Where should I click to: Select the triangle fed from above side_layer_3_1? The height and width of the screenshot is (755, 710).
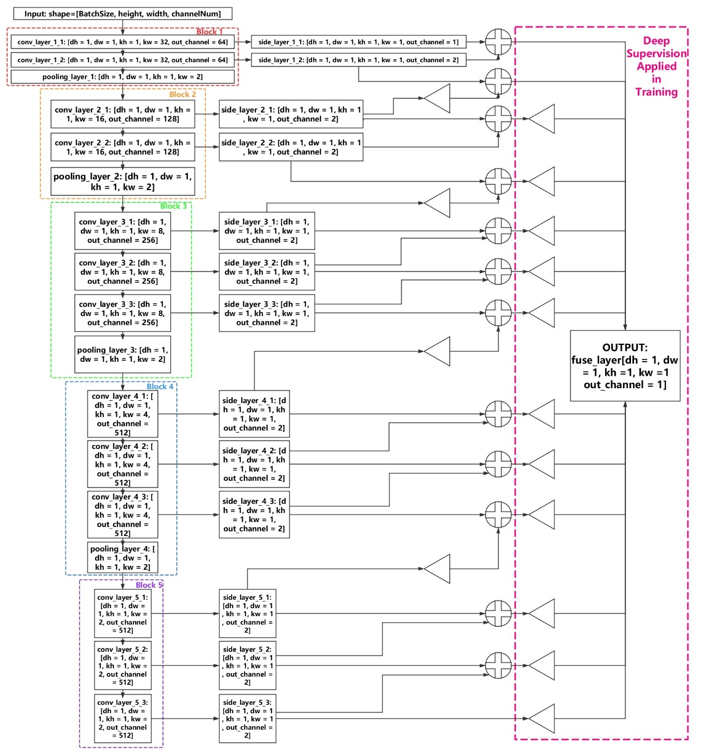coord(438,203)
